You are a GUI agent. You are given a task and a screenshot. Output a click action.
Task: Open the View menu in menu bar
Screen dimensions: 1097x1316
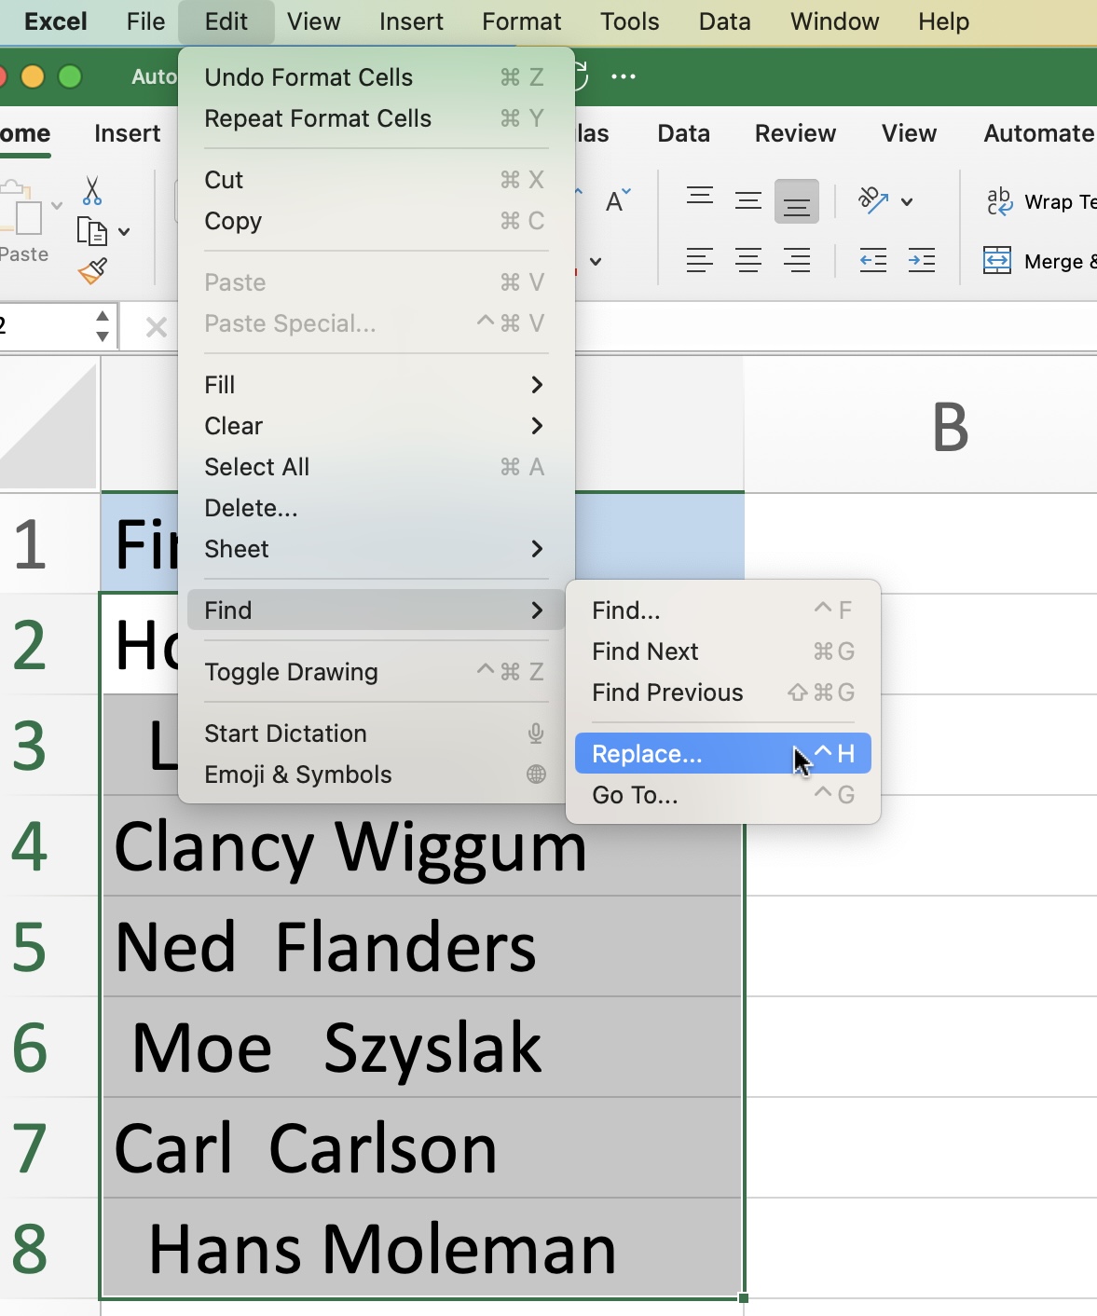coord(314,21)
